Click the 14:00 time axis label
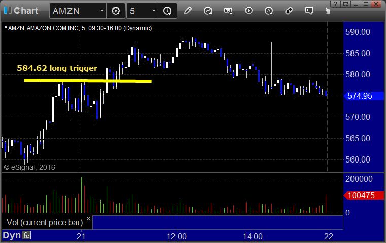Image resolution: width=386 pixels, height=243 pixels. tap(253, 236)
